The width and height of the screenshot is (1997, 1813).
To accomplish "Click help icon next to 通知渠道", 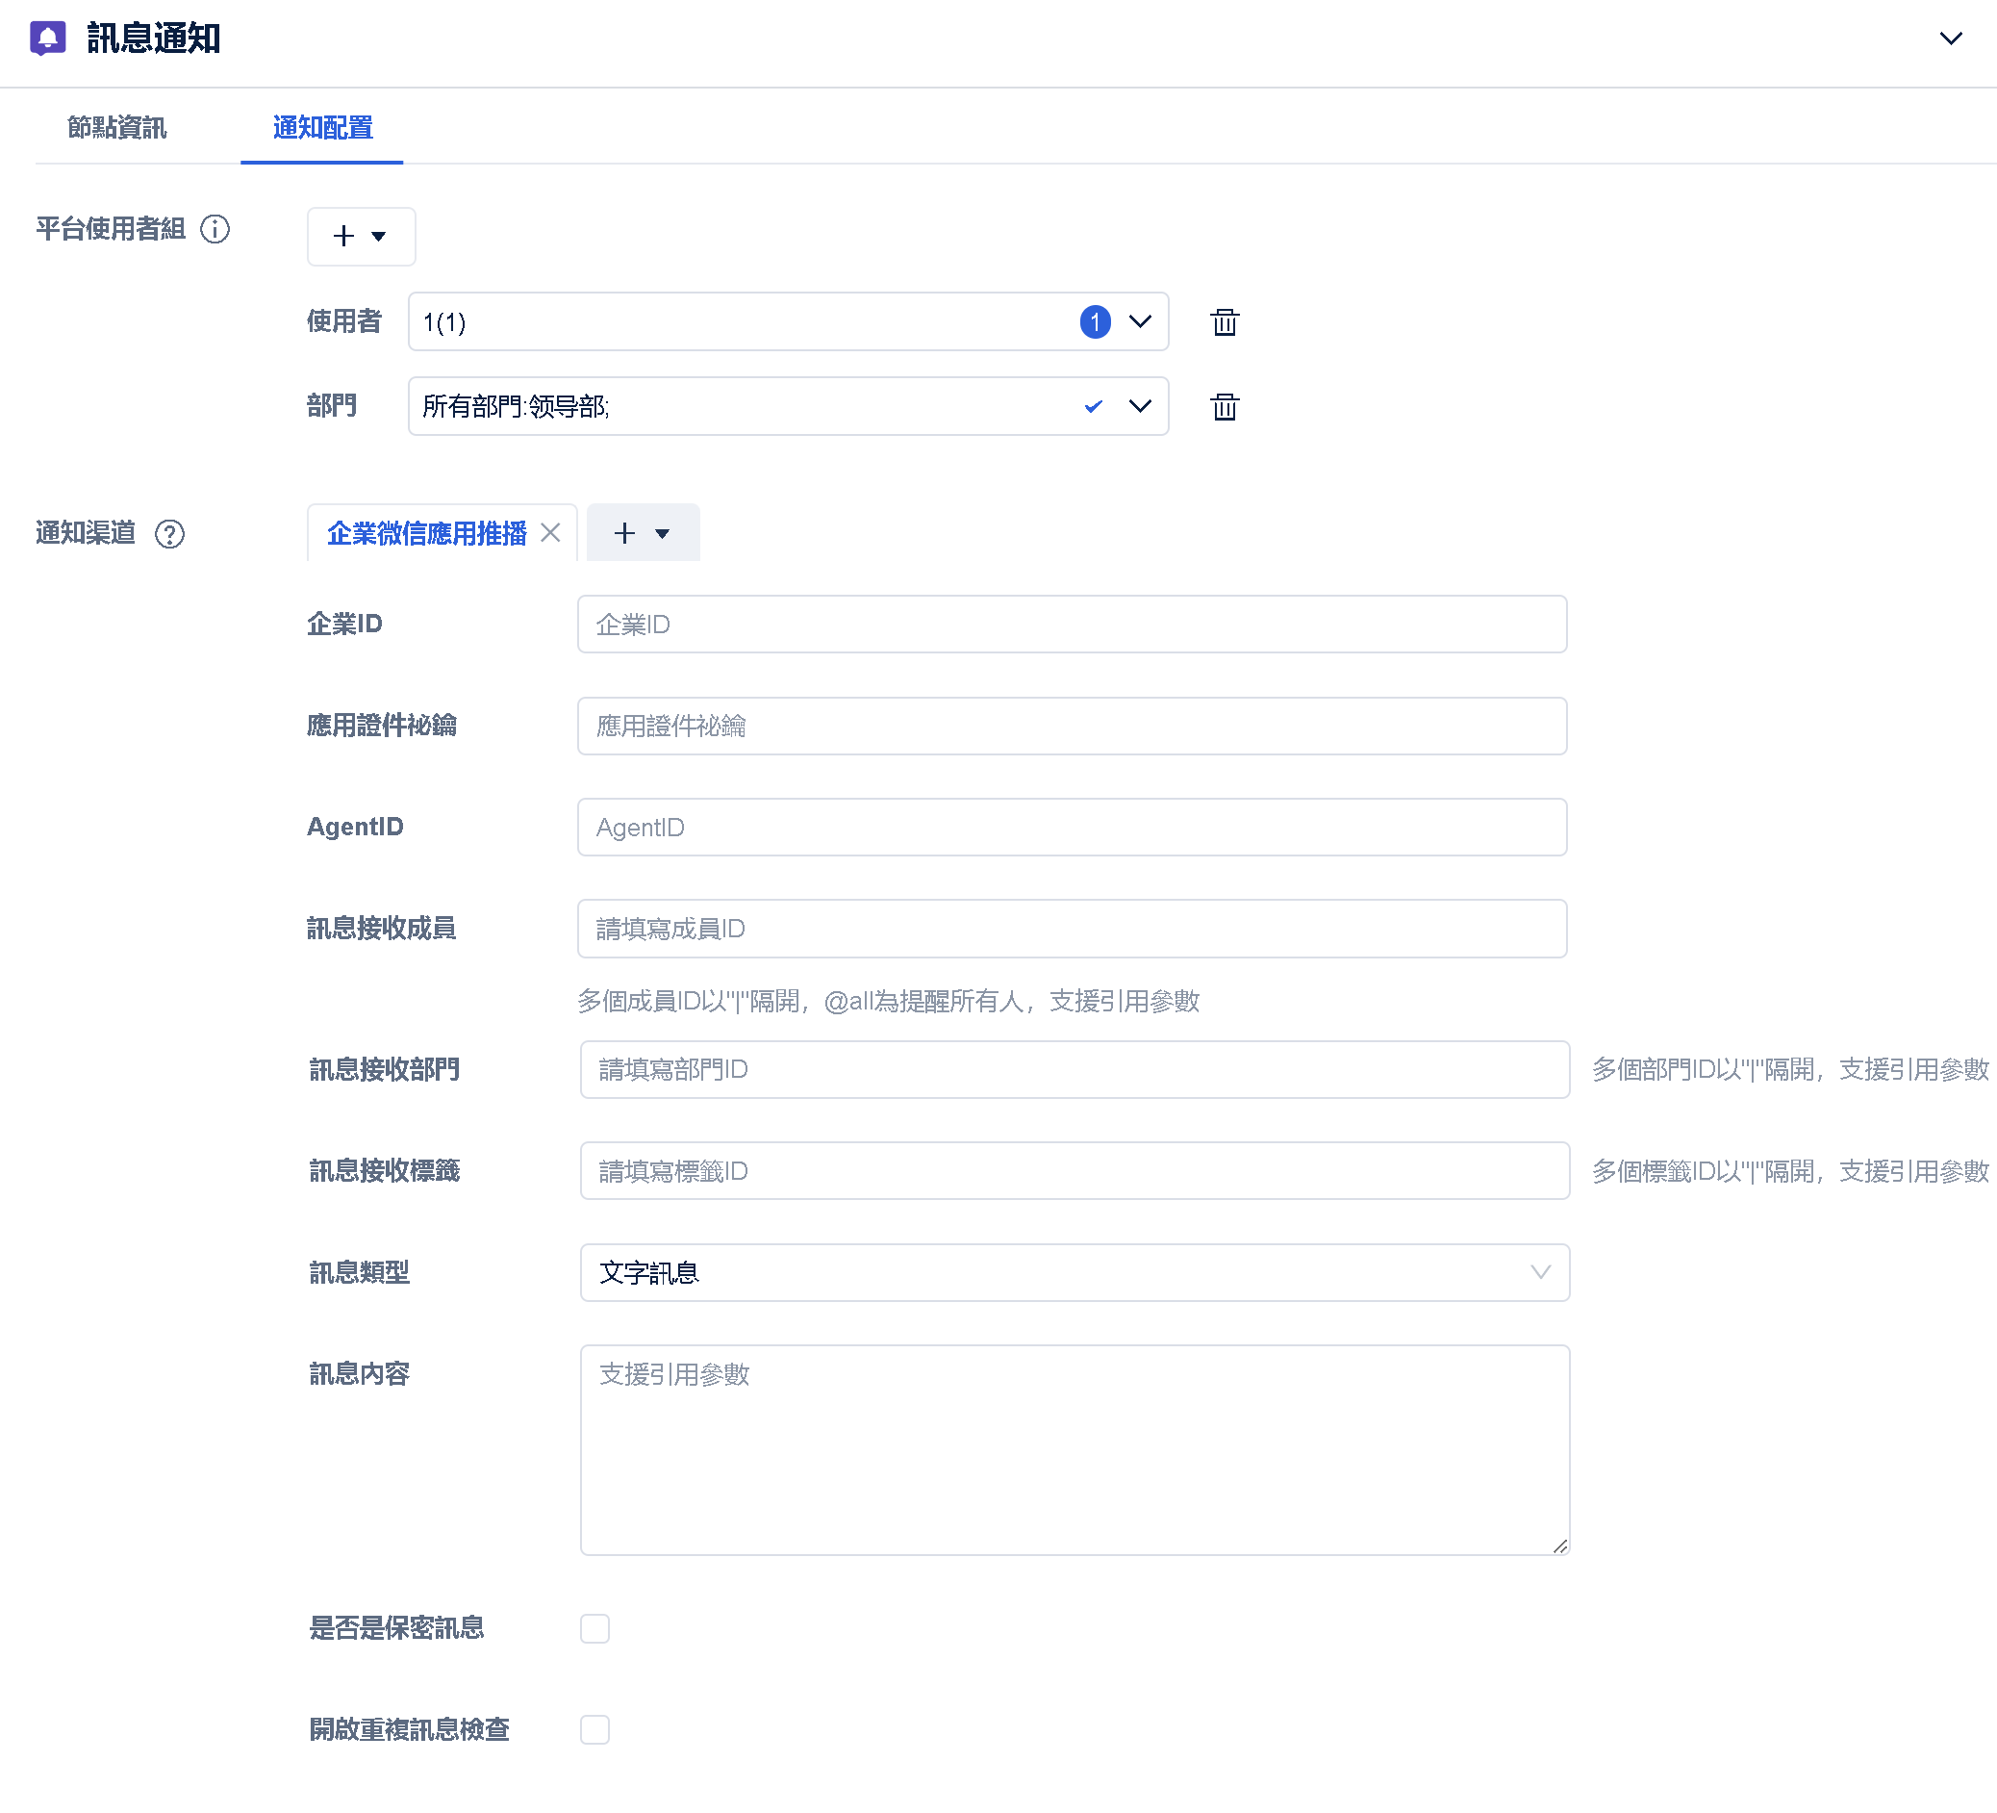I will [x=169, y=534].
